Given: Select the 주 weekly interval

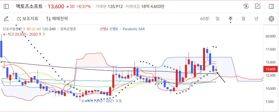Looking at the screenshot, I should (x=230, y=19).
